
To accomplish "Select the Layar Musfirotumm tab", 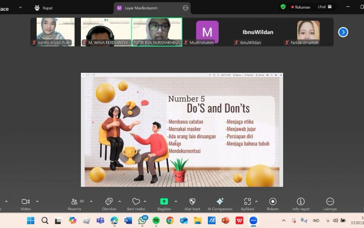I will point(141,8).
